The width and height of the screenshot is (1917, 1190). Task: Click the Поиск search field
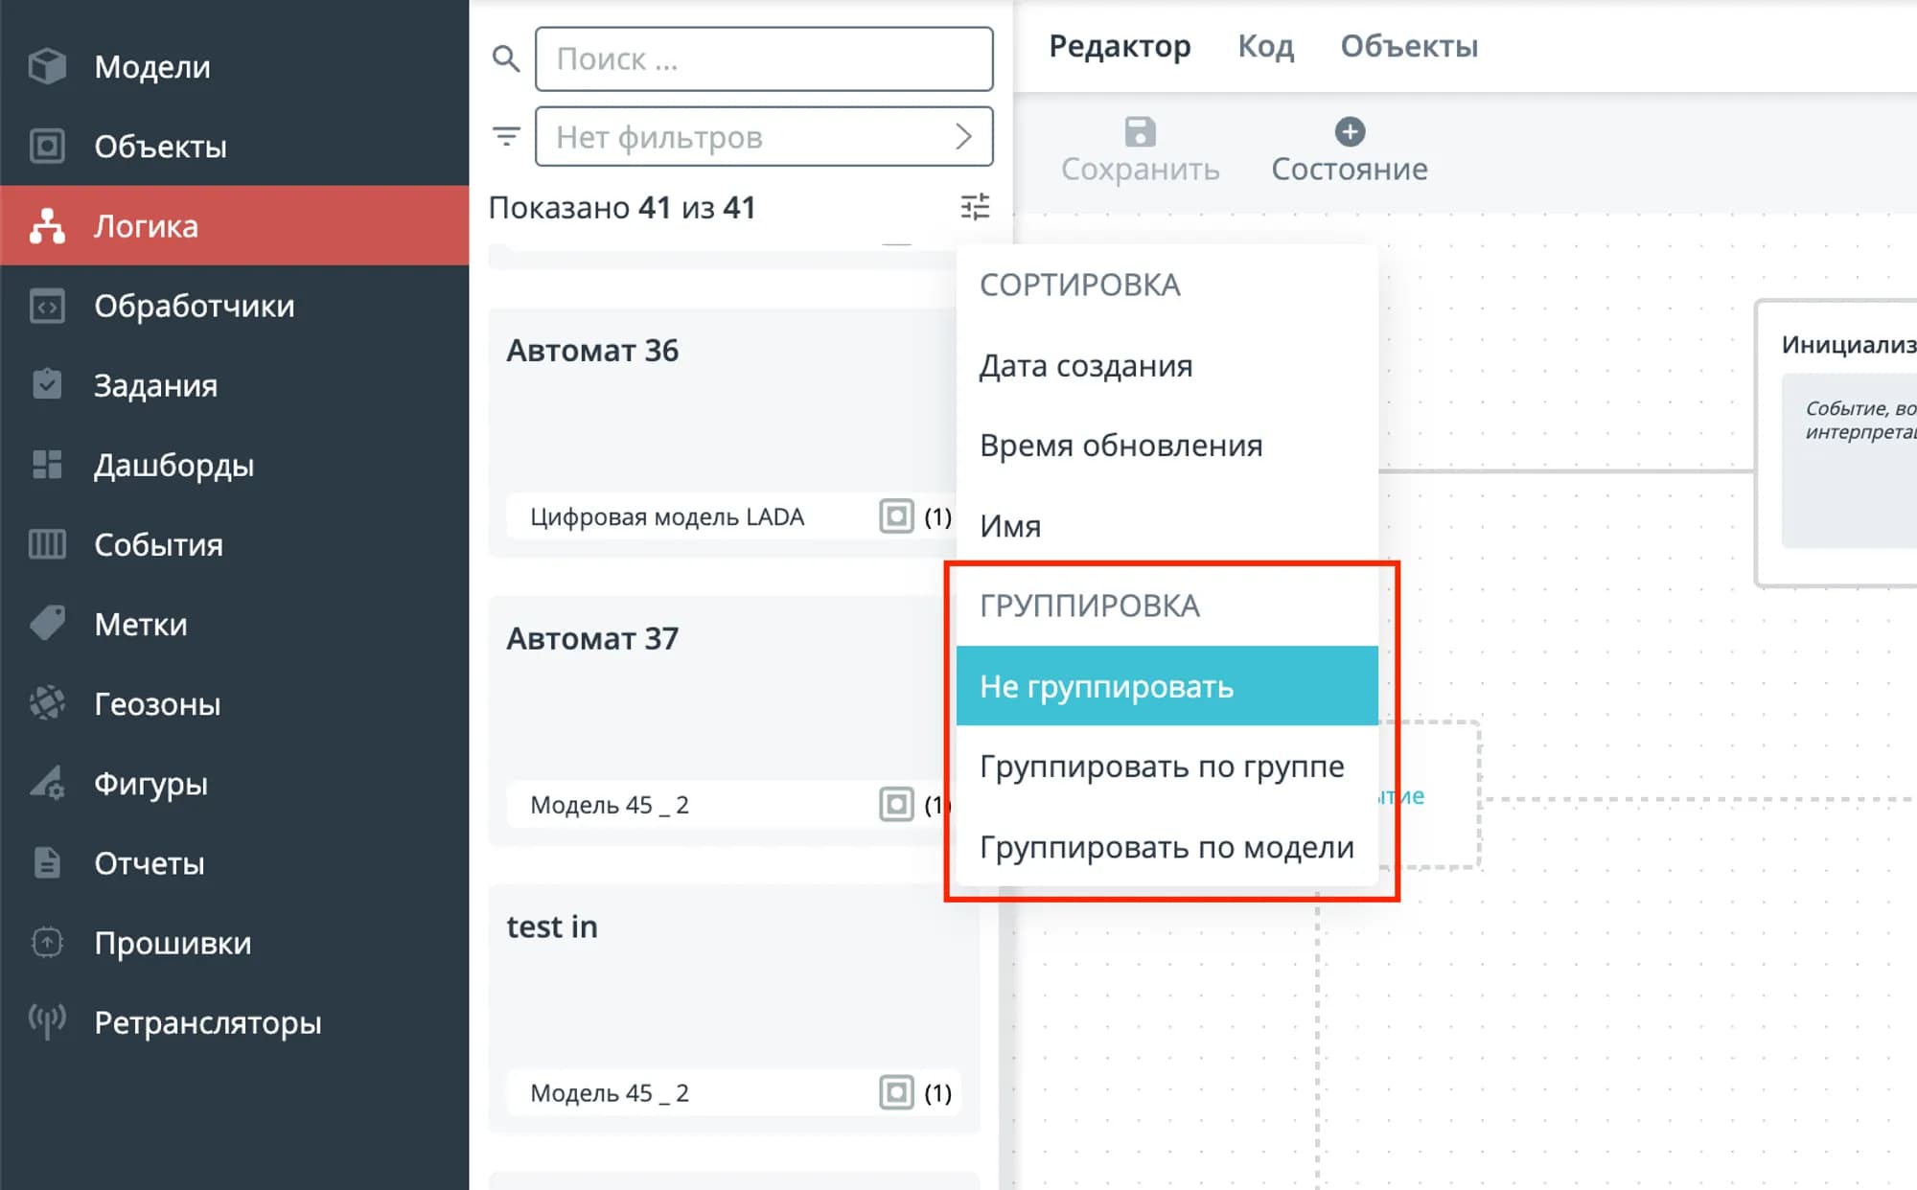pos(764,59)
